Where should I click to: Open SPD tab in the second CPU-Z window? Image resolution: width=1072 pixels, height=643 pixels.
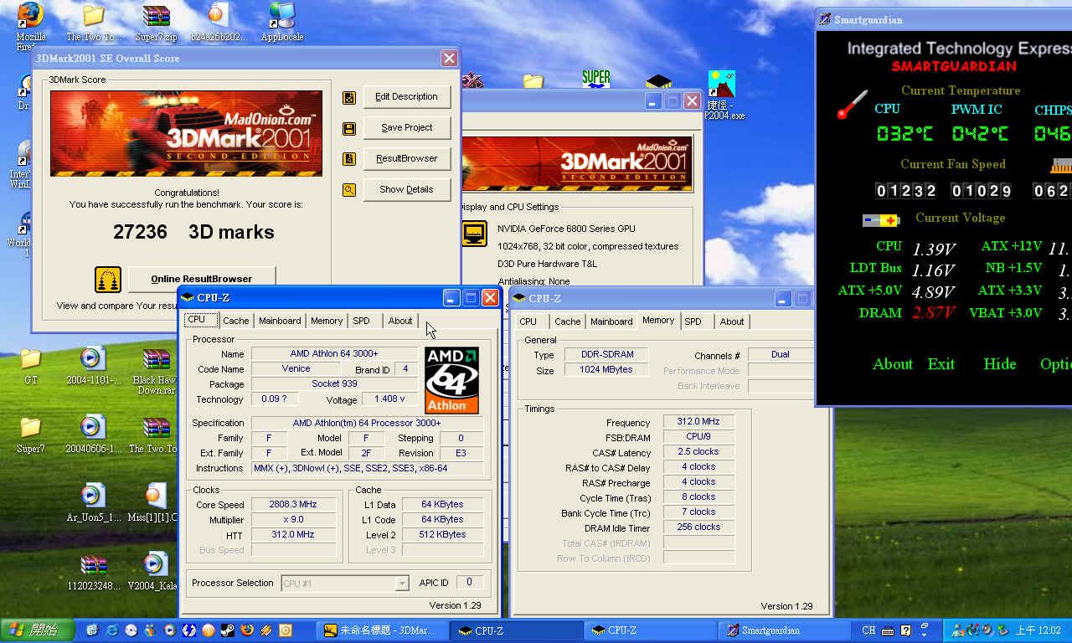coord(693,321)
